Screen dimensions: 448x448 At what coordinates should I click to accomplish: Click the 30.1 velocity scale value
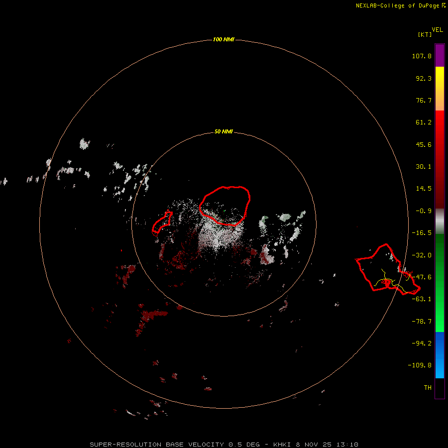[424, 167]
